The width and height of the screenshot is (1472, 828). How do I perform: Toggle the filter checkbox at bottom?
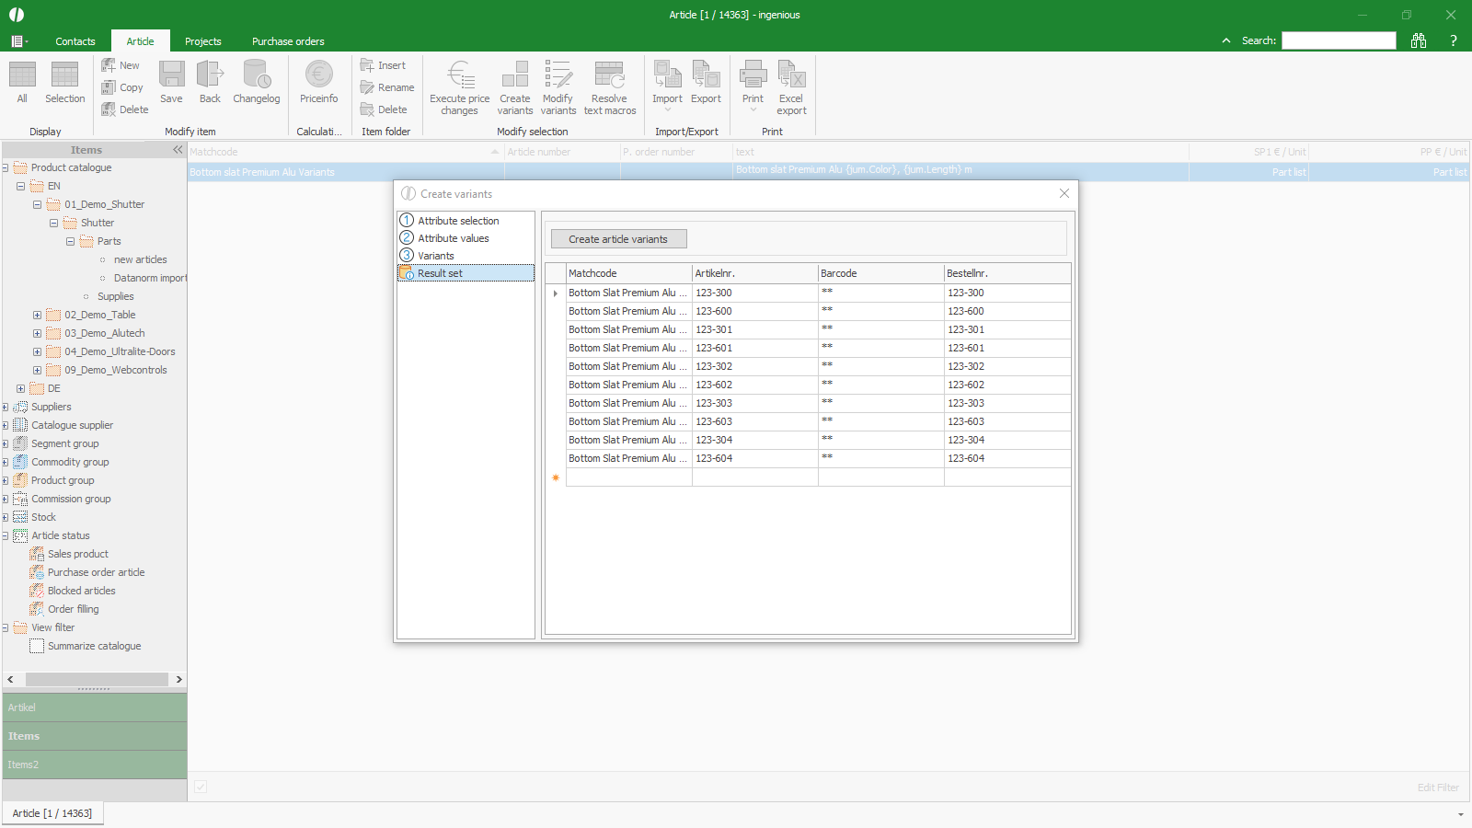(x=201, y=787)
